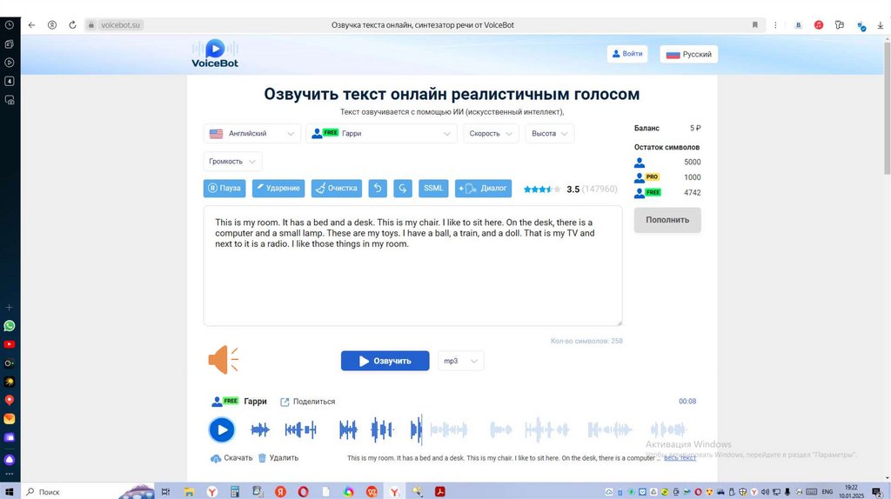The height and width of the screenshot is (499, 891).
Task: Open the Английский language dropdown
Action: [x=252, y=134]
